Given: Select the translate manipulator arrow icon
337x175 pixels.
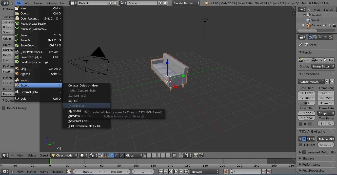Looking at the screenshot, I should point(112,155).
